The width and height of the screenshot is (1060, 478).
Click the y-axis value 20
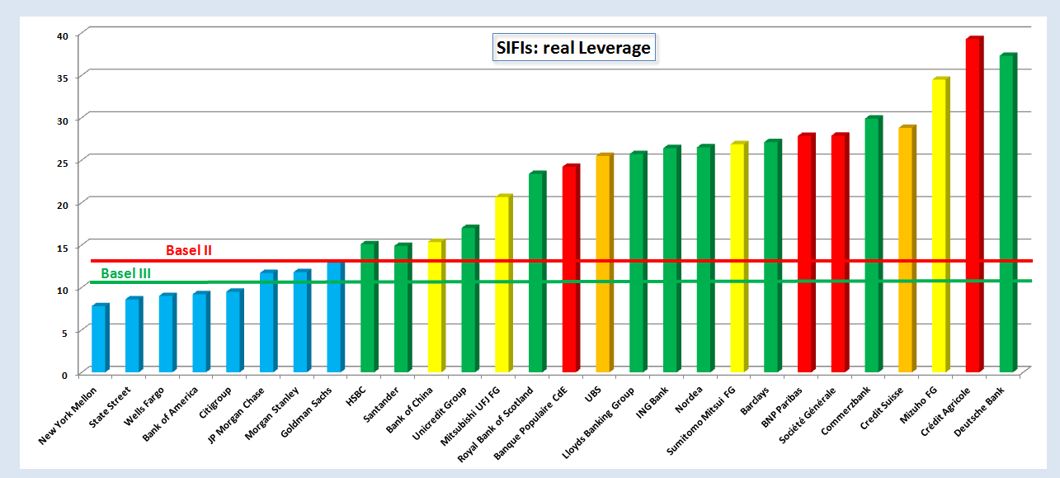62,204
